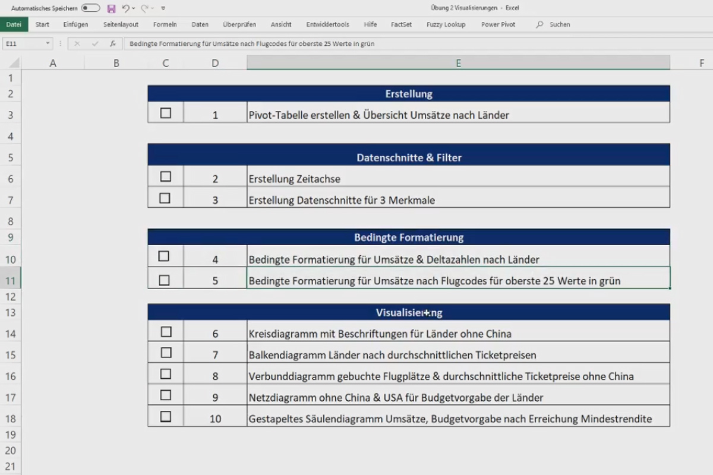The height and width of the screenshot is (475, 713).
Task: Open the Seitenlayout tab
Action: tap(121, 24)
